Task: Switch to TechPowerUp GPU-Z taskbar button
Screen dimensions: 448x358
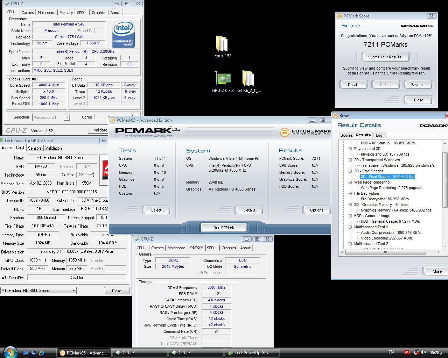Action: point(253,353)
